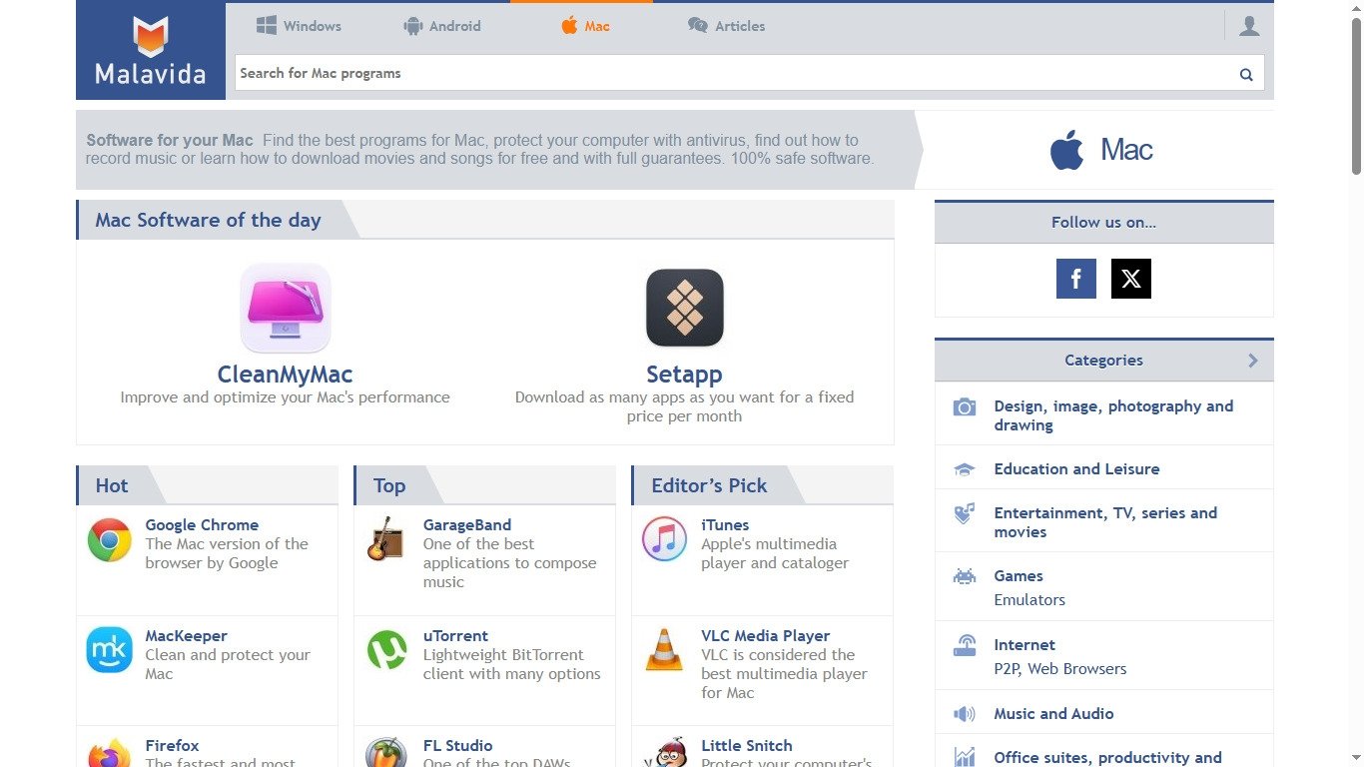Click the Internet category icon
Image resolution: width=1364 pixels, height=767 pixels.
[964, 645]
